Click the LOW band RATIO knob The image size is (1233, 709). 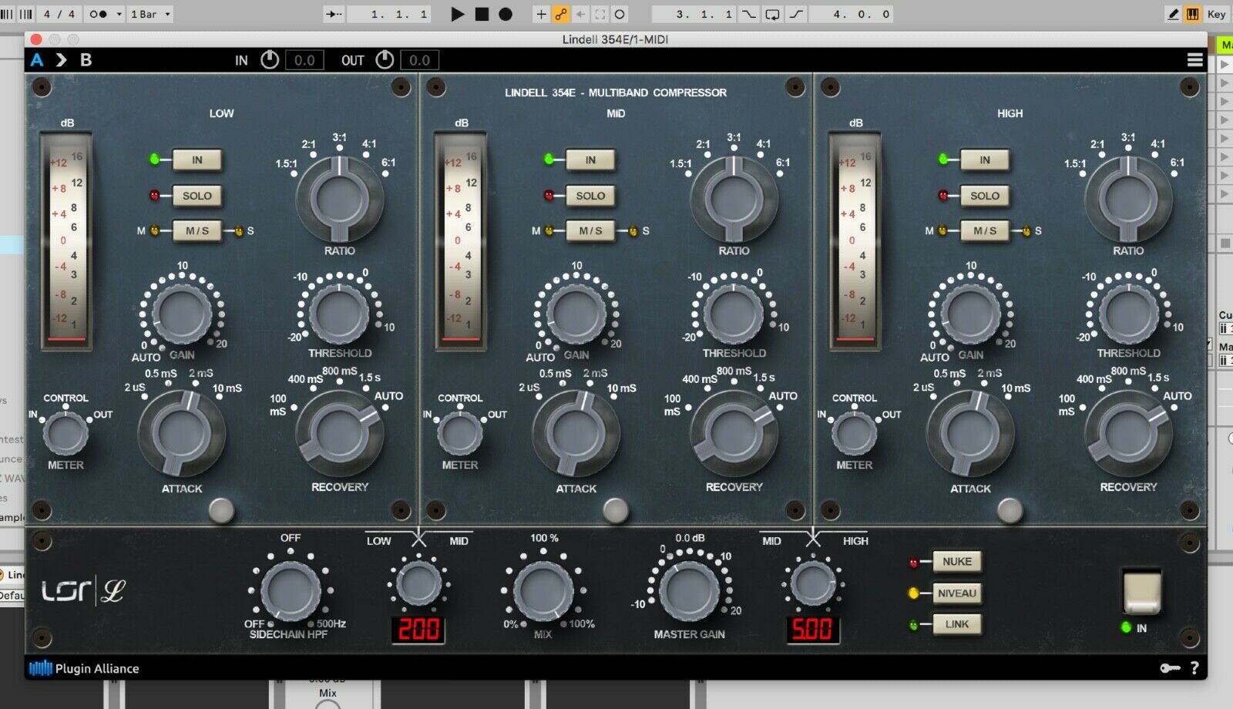click(x=340, y=199)
